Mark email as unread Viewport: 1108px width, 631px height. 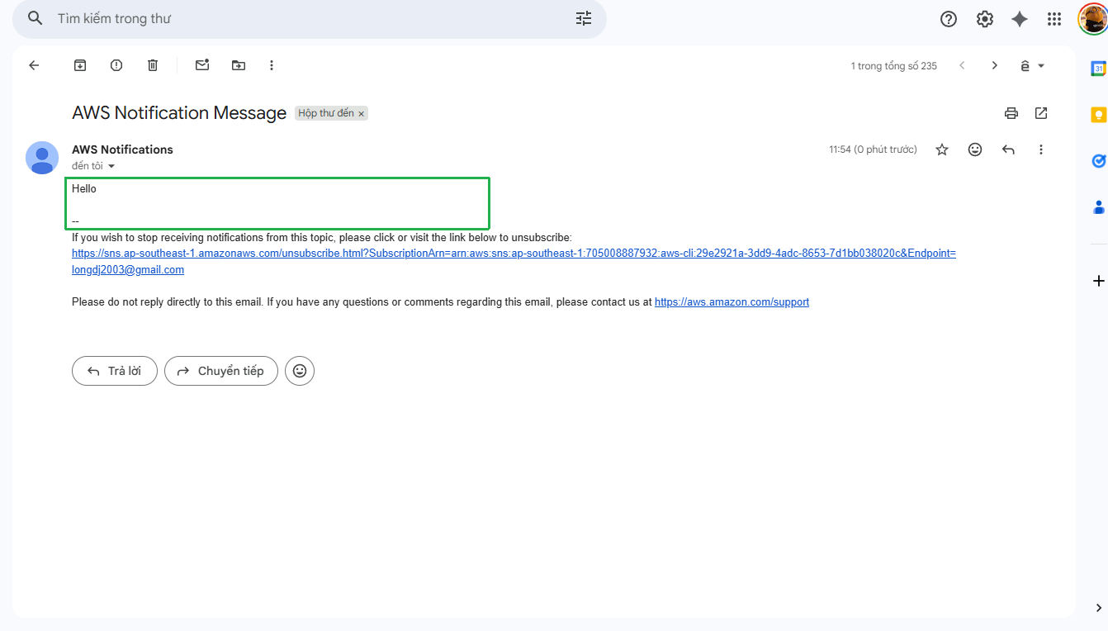(x=202, y=65)
